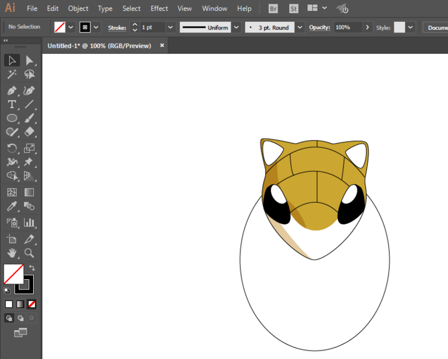Enable Draw Normal mode
Image resolution: width=448 pixels, height=359 pixels.
tap(9, 318)
